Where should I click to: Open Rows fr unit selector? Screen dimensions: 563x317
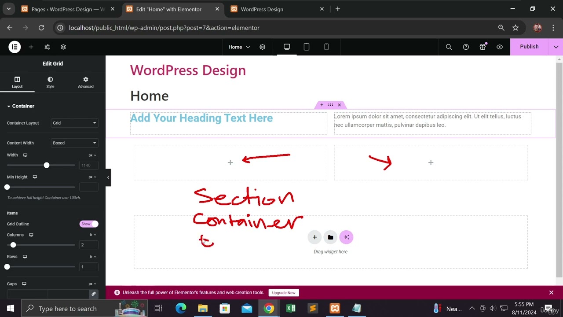click(93, 257)
